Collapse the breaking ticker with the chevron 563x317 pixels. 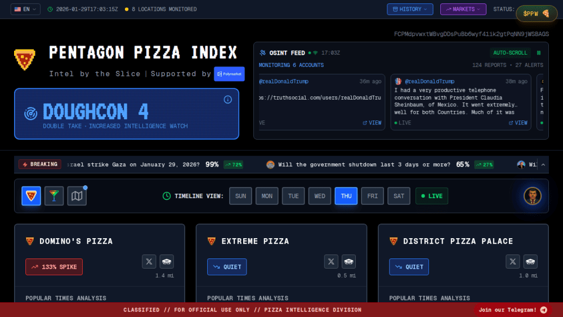(543, 165)
